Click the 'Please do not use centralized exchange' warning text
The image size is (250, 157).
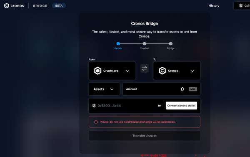pyautogui.click(x=137, y=122)
